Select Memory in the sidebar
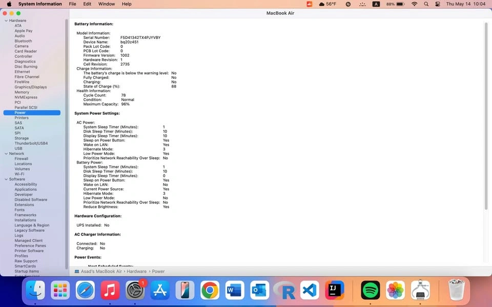 (22, 92)
